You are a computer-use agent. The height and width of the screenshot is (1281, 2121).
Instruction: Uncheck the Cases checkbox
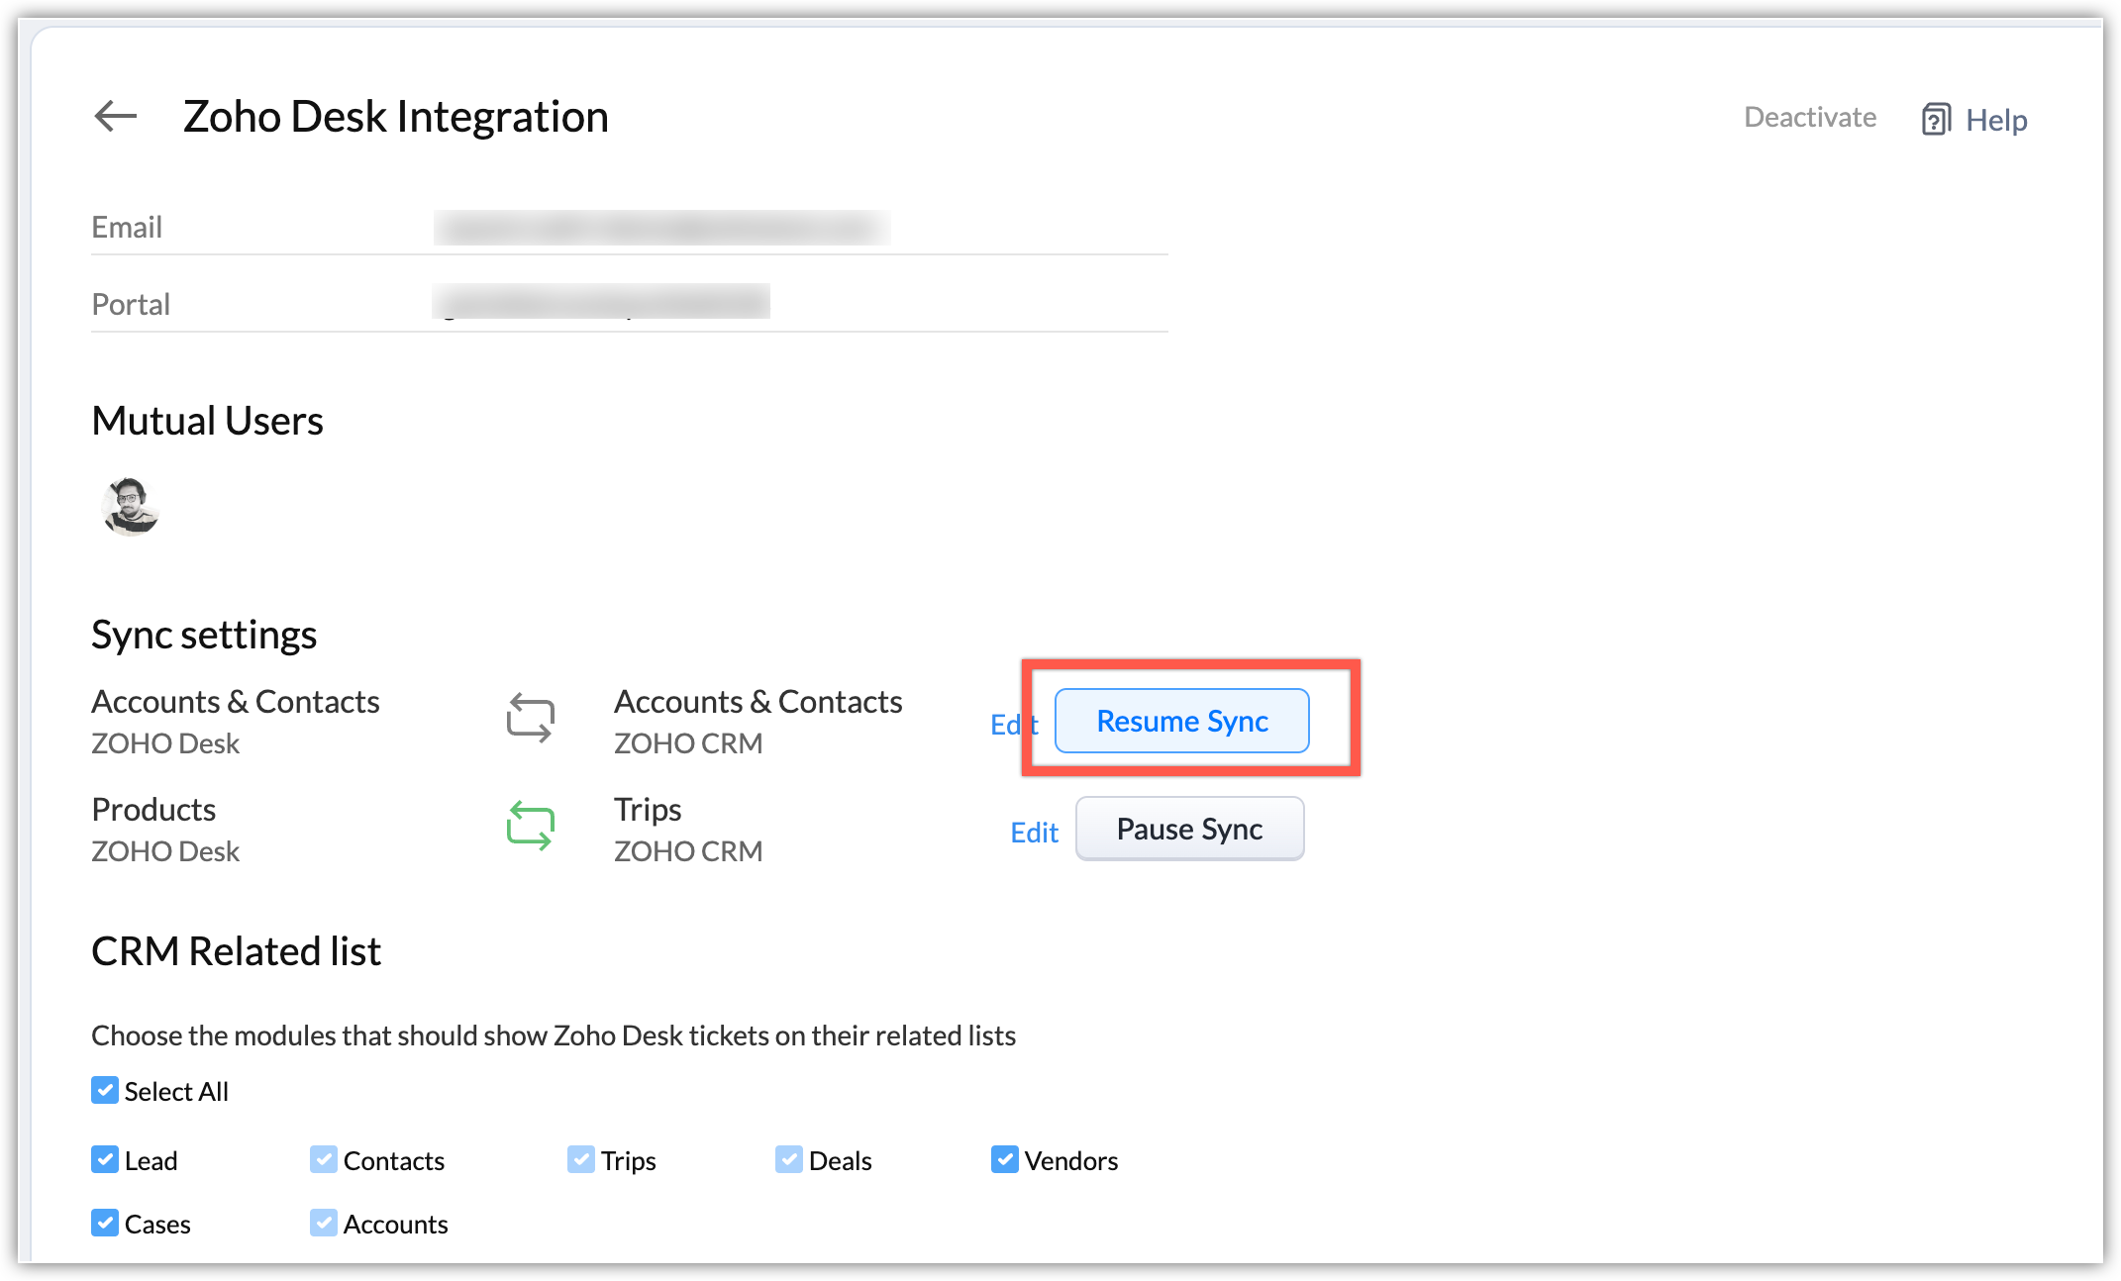(x=105, y=1224)
